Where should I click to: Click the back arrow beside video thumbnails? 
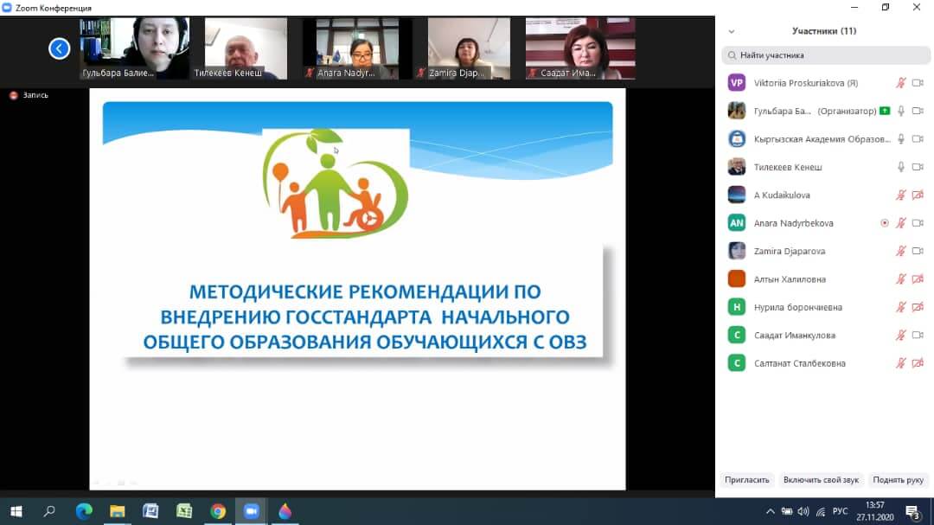pos(59,48)
